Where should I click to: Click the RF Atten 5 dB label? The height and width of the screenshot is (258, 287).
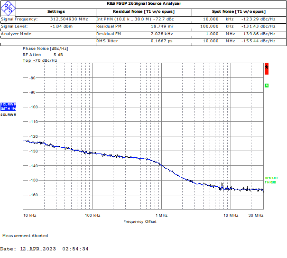coord(43,55)
